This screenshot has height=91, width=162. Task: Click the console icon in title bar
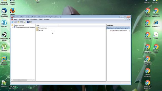pyautogui.click(x=12, y=17)
